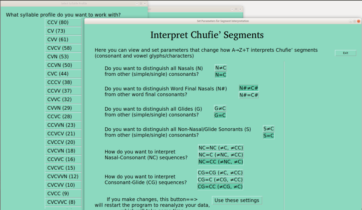Click the Select Syllable Profile title bar

click(x=74, y=4)
